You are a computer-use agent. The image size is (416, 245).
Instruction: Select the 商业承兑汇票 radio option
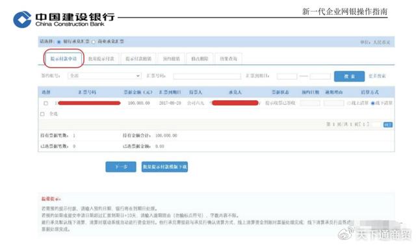(94, 42)
